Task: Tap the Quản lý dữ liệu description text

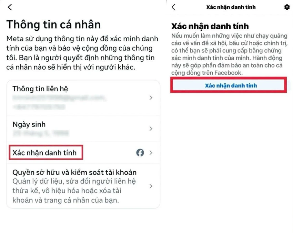Action: 74,191
